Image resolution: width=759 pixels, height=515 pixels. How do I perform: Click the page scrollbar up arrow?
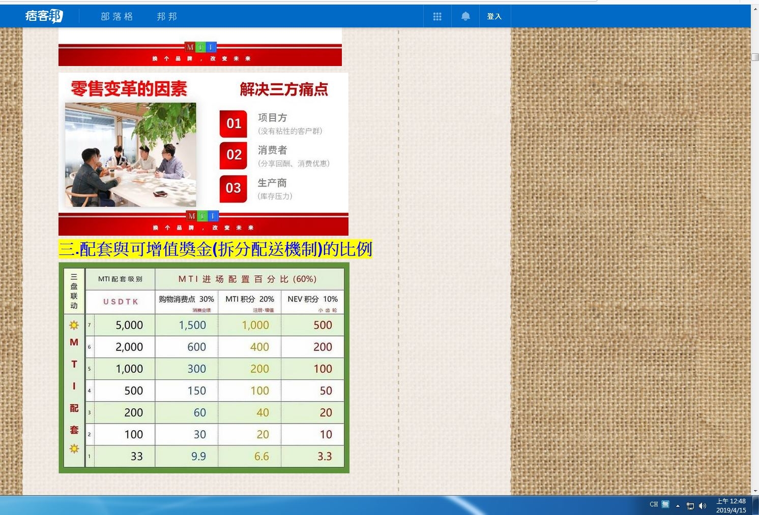tap(755, 9)
